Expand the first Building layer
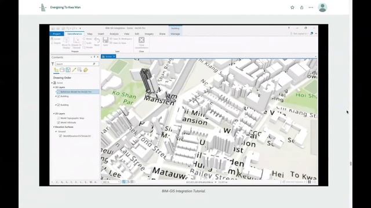The width and height of the screenshot is (371, 208). point(56,96)
